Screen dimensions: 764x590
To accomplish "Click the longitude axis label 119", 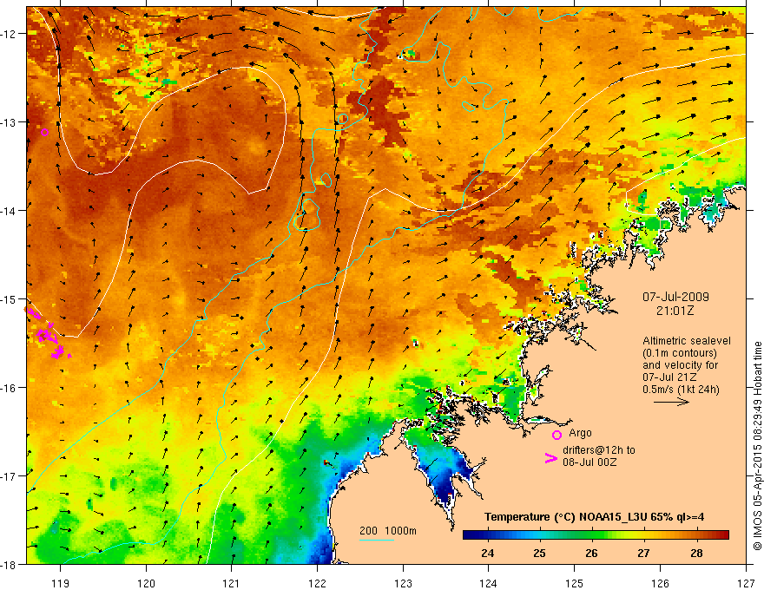I will (x=61, y=583).
